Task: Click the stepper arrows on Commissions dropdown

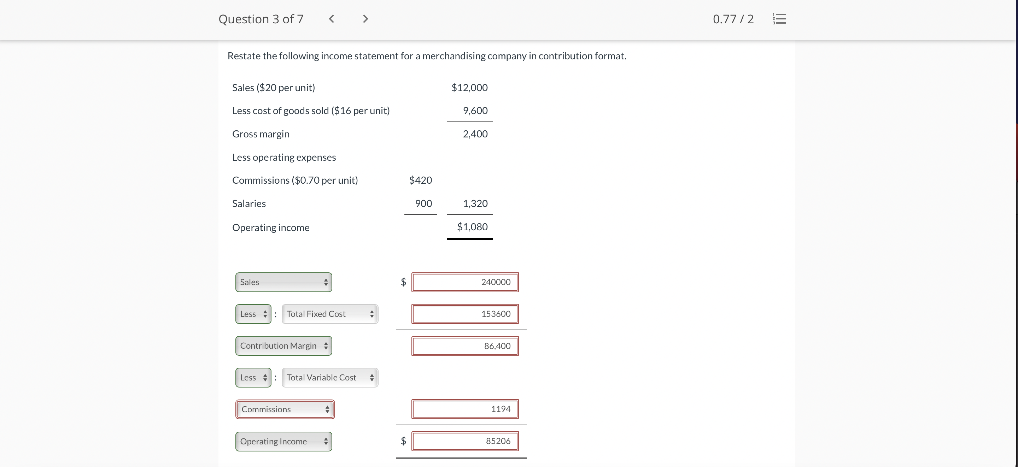Action: 327,409
